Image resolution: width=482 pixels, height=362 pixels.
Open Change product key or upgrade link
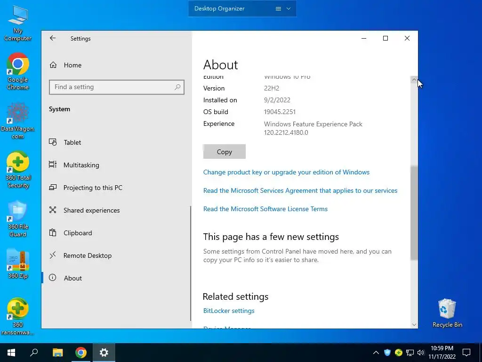click(x=286, y=172)
